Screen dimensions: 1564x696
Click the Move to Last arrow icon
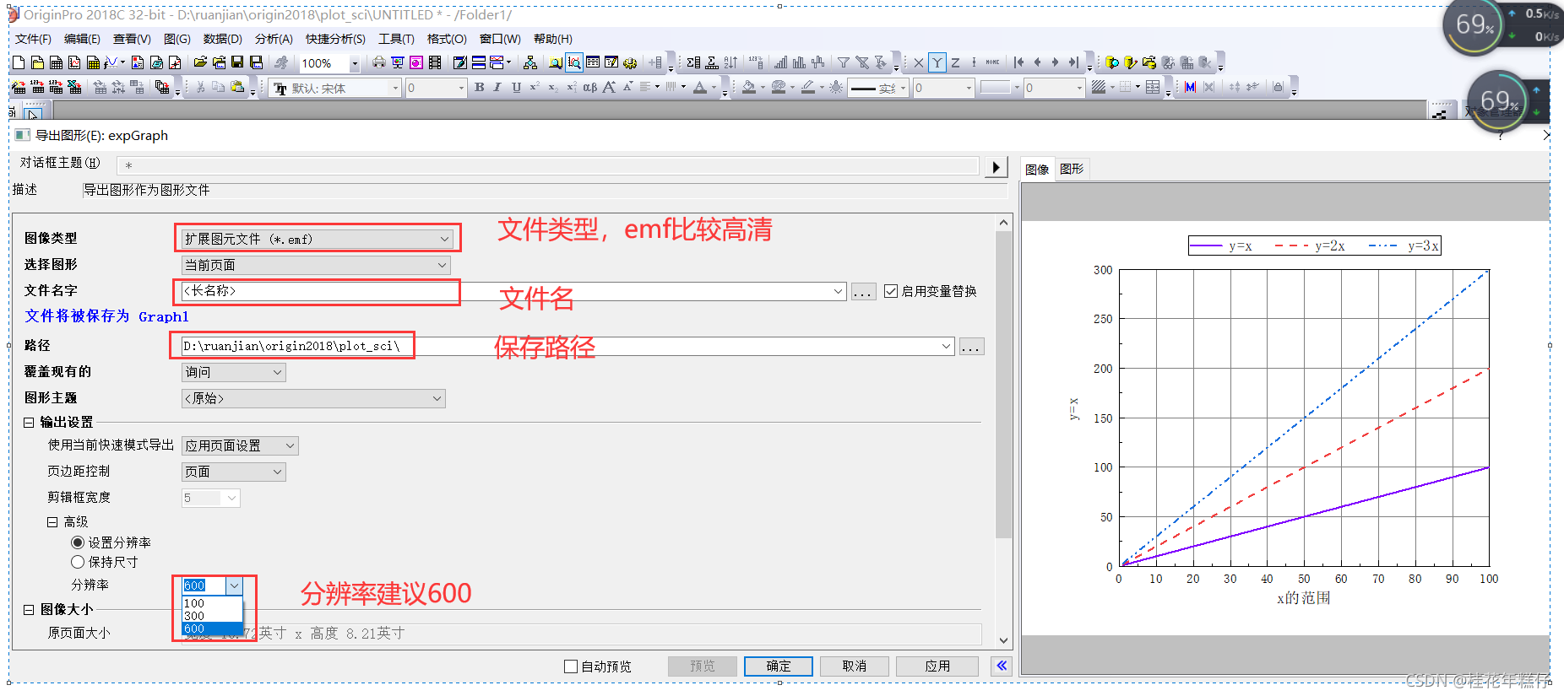pyautogui.click(x=1073, y=62)
